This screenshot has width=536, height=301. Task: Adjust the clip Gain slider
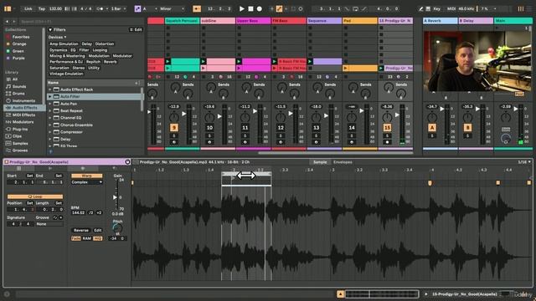[116, 197]
